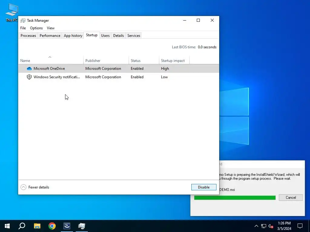310x232 pixels.
Task: Click OneDrive's Enabled status cell
Action: [x=137, y=69]
